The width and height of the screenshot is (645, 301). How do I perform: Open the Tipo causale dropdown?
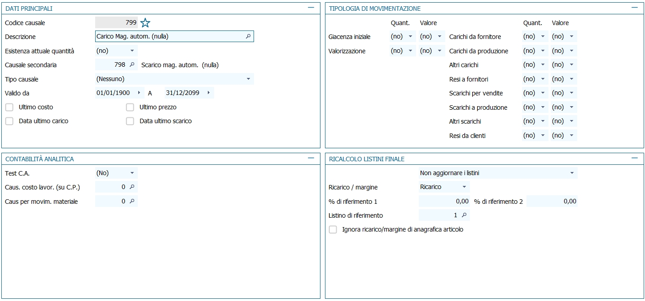(x=248, y=79)
